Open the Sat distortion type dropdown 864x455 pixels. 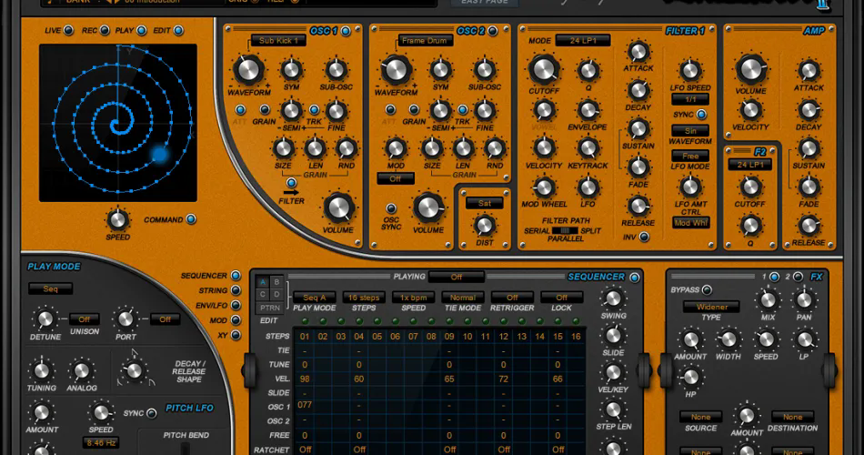(485, 203)
